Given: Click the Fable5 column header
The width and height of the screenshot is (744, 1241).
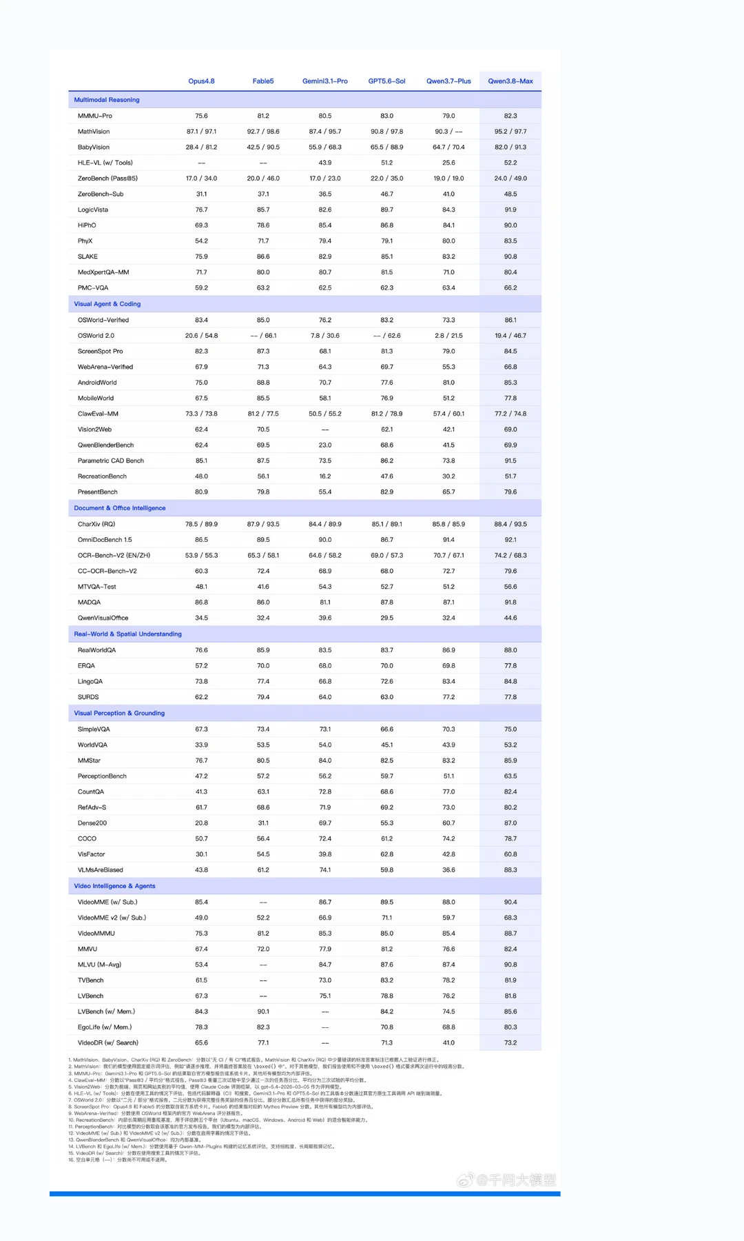Looking at the screenshot, I should point(263,81).
